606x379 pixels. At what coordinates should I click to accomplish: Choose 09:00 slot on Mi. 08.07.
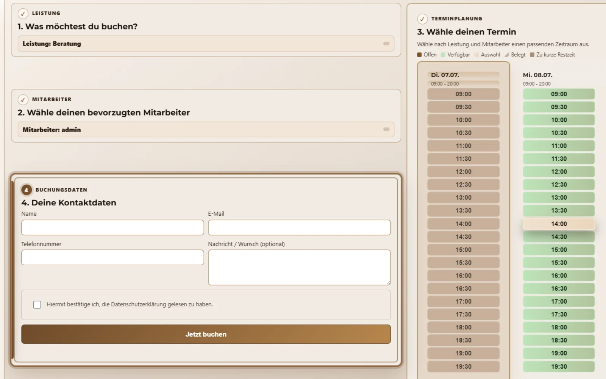559,94
